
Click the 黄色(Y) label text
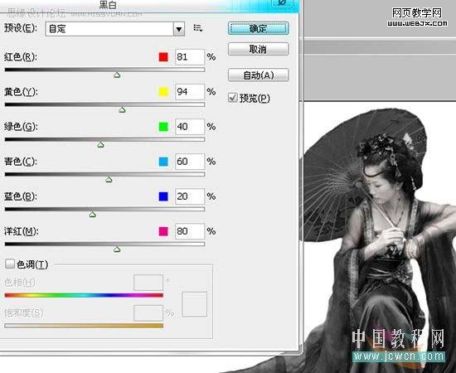21,92
